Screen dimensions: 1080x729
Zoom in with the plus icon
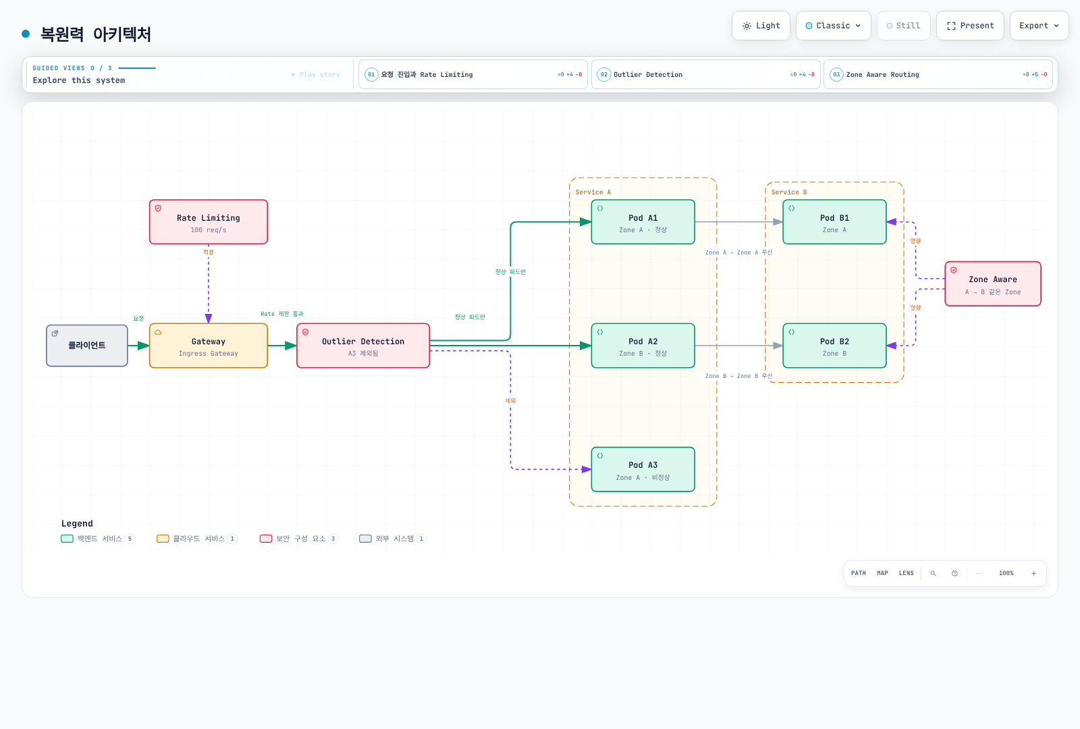click(1033, 573)
